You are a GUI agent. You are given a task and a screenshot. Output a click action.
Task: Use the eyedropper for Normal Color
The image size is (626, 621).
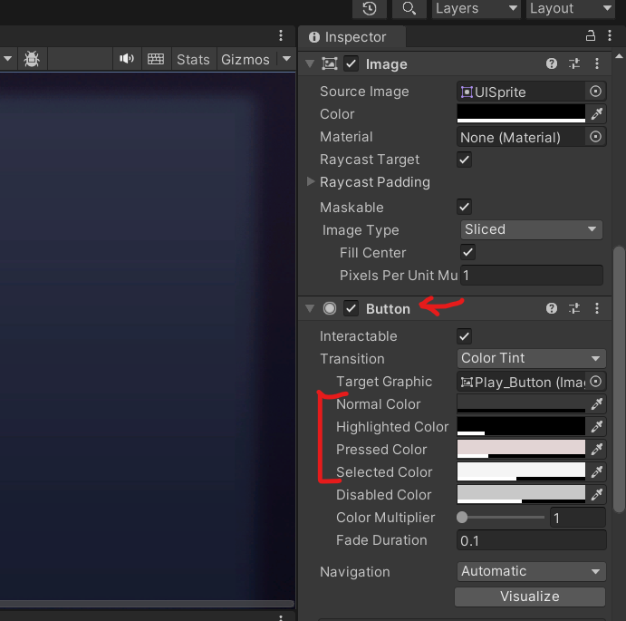tap(596, 404)
